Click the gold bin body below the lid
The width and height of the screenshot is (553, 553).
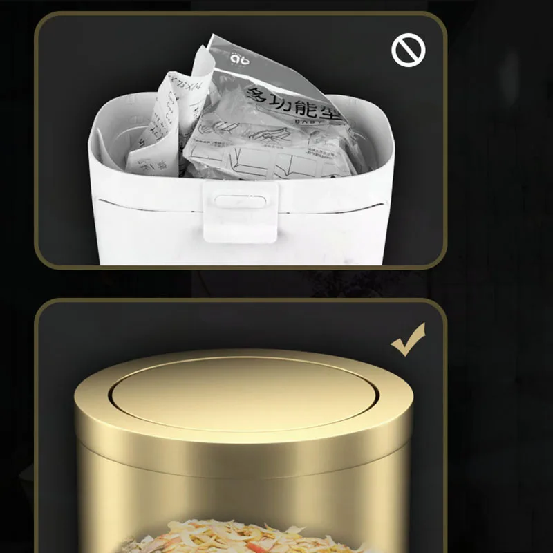[243, 497]
